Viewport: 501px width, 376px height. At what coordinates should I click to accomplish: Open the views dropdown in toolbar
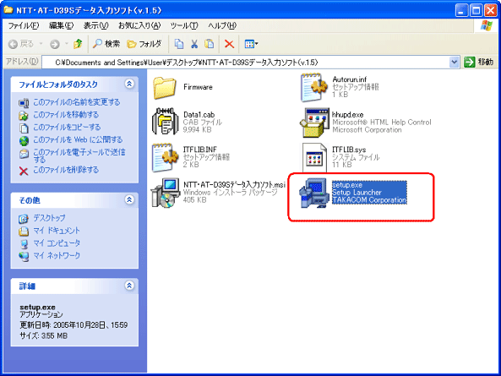(x=251, y=44)
